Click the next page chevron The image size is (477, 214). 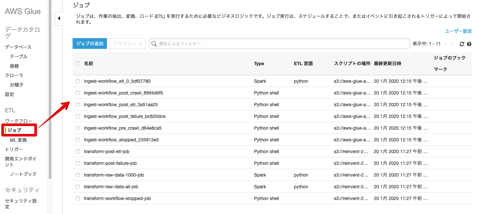452,44
